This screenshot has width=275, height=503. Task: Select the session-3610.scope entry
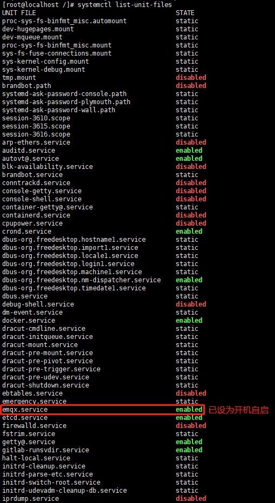tap(36, 118)
